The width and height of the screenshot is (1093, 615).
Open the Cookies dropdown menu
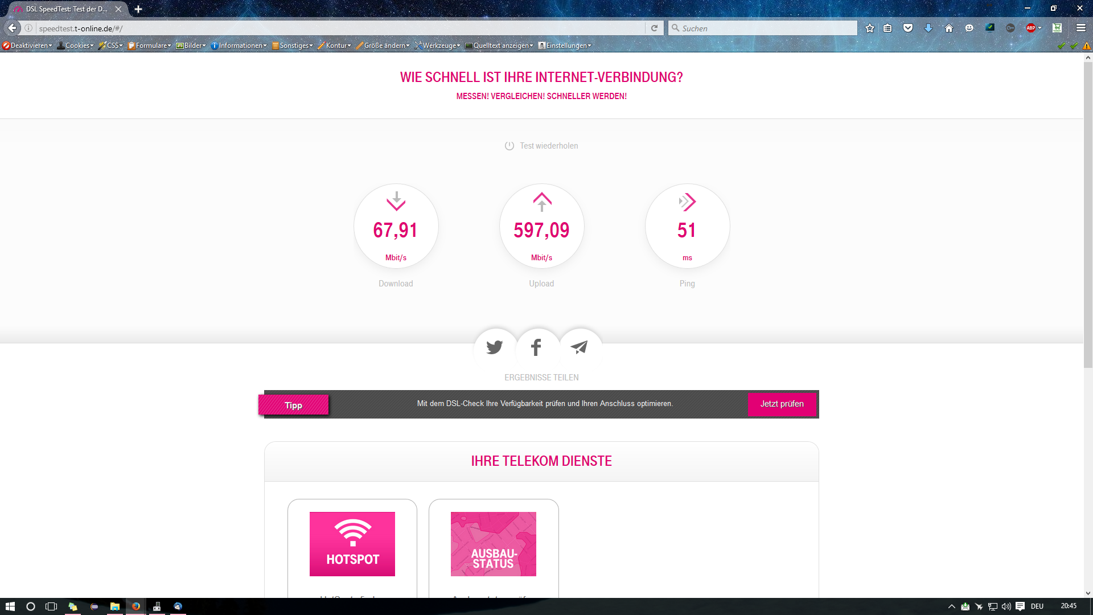(x=76, y=46)
